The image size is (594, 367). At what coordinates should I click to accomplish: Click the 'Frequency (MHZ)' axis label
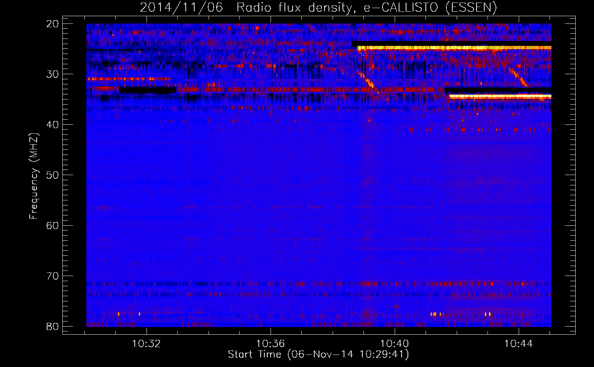pyautogui.click(x=34, y=176)
